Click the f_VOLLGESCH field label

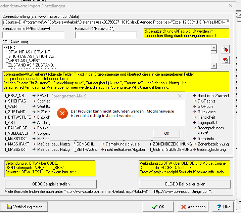click(17, 133)
